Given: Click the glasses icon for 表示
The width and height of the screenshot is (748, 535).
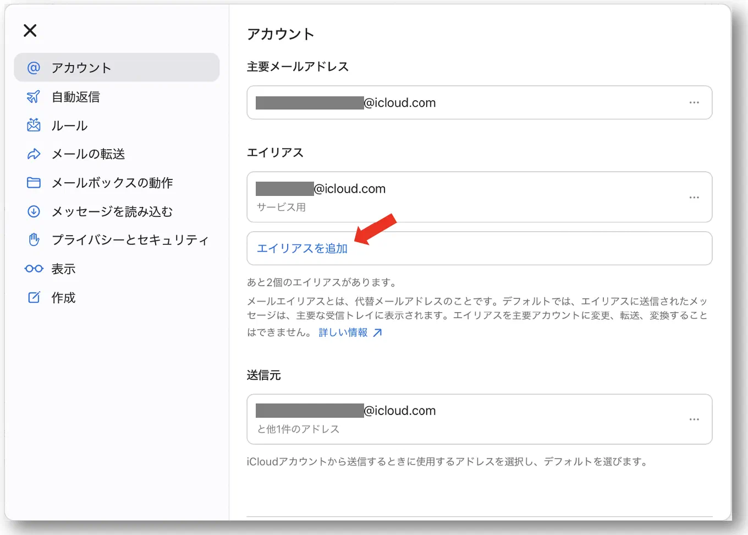Looking at the screenshot, I should pyautogui.click(x=34, y=269).
